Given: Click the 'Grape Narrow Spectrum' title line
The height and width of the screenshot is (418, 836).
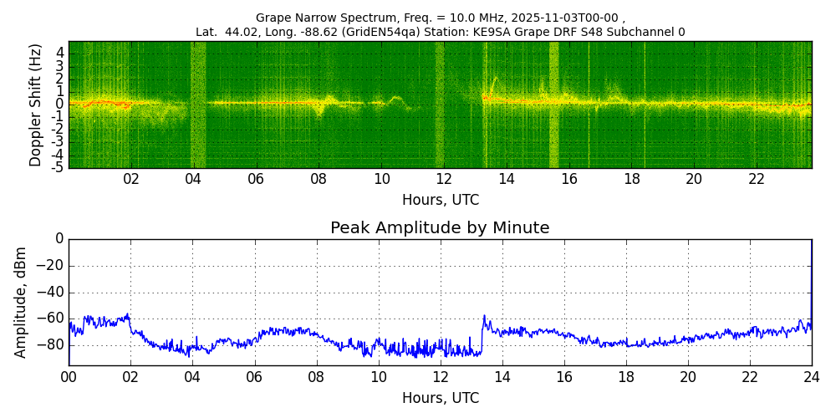Looking at the screenshot, I should click(440, 18).
